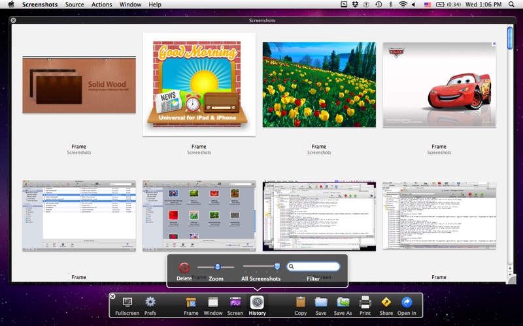Focus the Filter search field
Viewport: 523px width, 326px height.
pyautogui.click(x=316, y=267)
